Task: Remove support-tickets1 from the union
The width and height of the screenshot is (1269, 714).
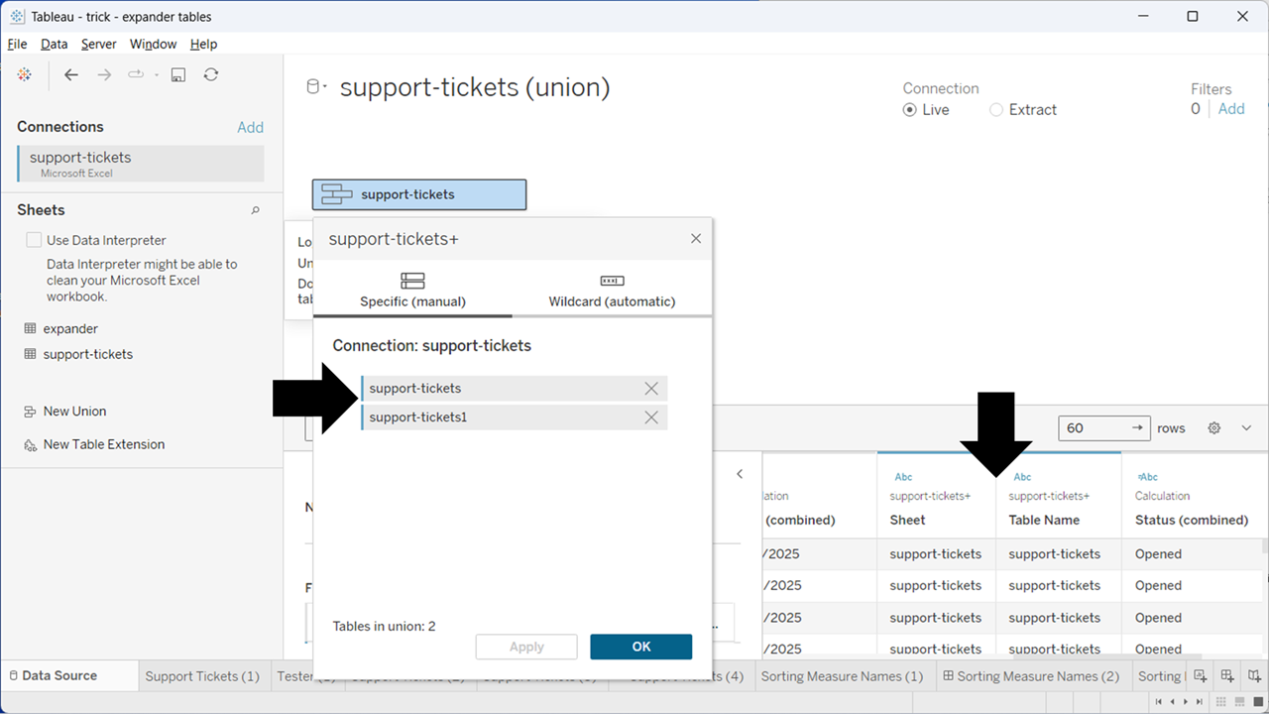Action: click(x=651, y=417)
